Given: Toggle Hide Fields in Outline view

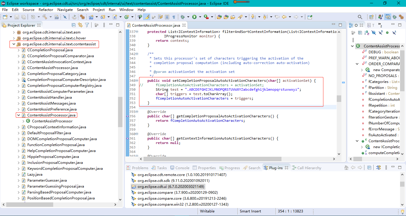Looking at the screenshot, I should tap(374, 33).
